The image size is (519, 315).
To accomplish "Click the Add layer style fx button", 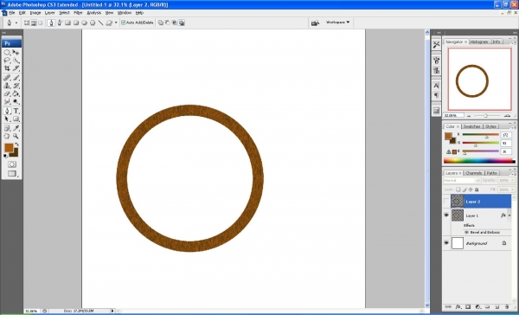I will coord(458,307).
